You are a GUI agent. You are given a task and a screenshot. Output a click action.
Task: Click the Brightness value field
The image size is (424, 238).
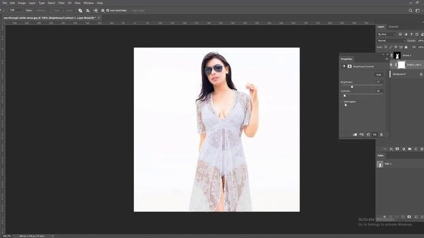[x=379, y=82]
